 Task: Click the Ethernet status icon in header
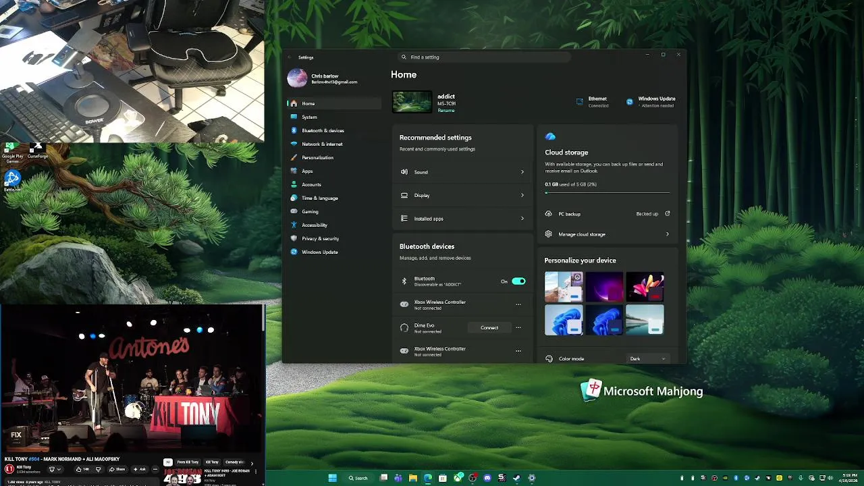click(580, 102)
